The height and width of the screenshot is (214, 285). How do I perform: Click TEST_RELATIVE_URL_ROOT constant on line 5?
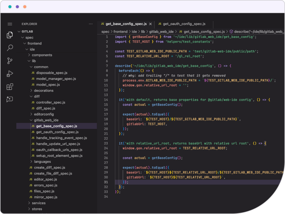148,56
